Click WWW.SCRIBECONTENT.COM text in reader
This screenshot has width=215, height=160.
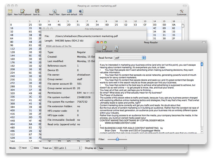(120, 123)
